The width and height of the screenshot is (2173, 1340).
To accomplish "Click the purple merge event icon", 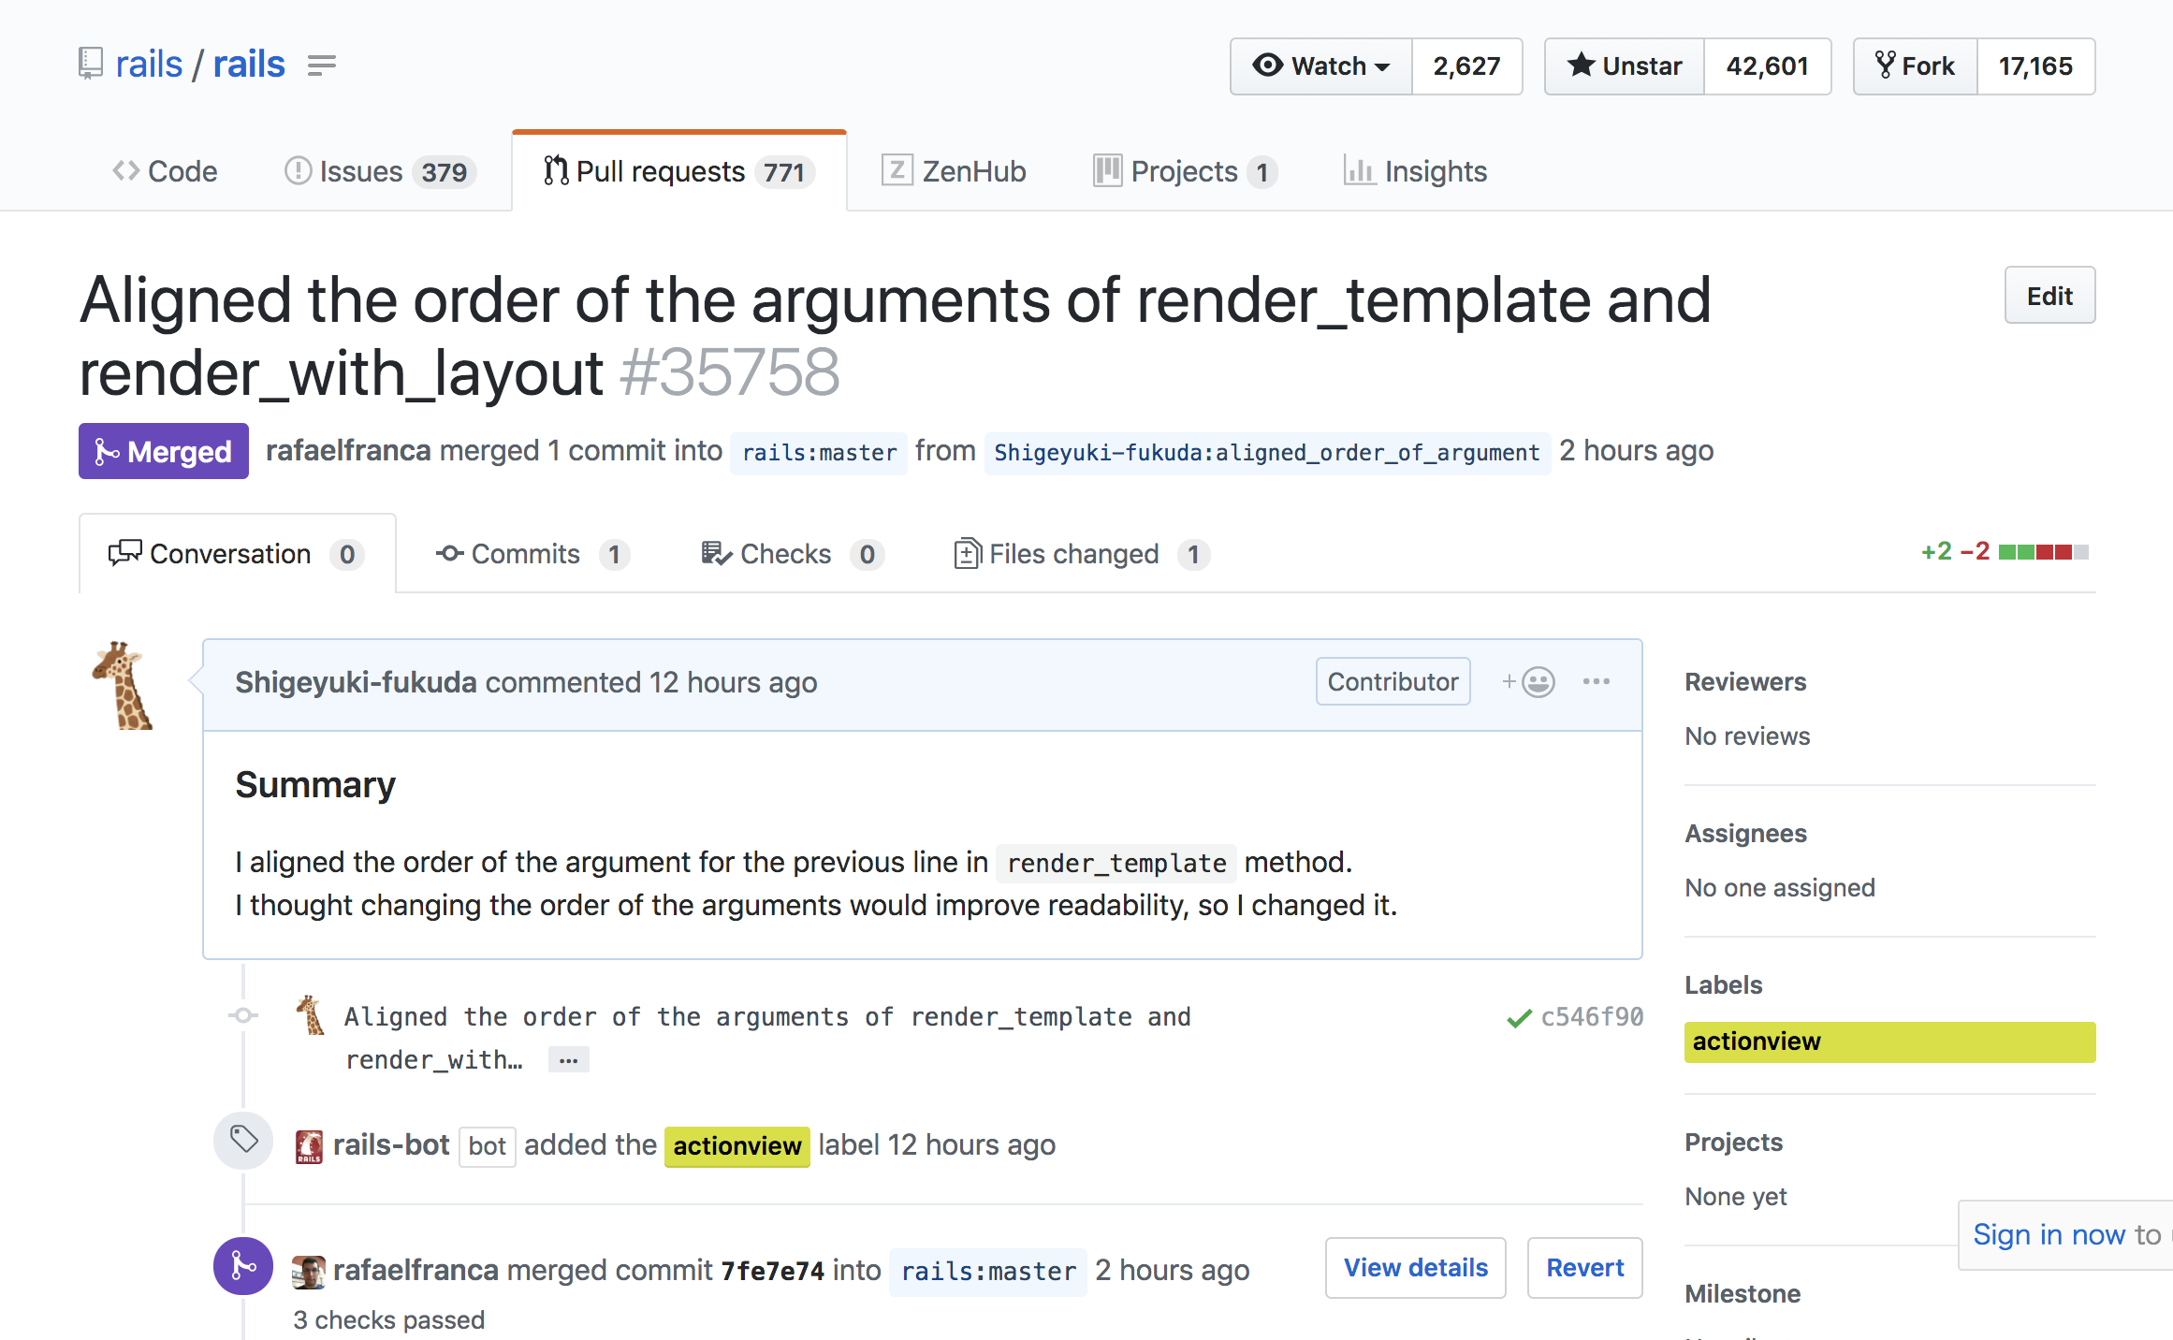I will pyautogui.click(x=243, y=1266).
